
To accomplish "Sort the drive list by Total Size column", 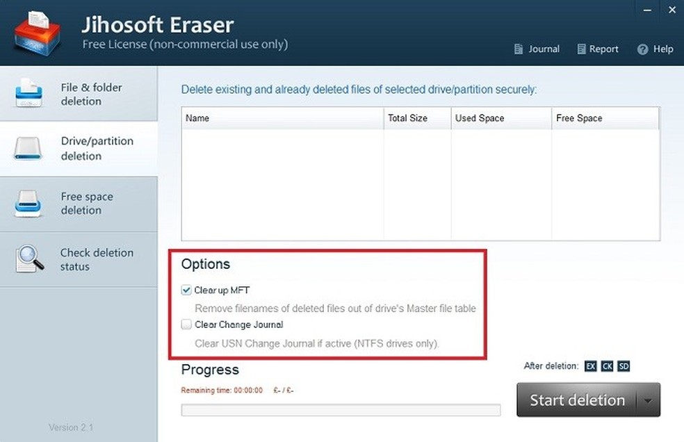I will click(x=417, y=118).
